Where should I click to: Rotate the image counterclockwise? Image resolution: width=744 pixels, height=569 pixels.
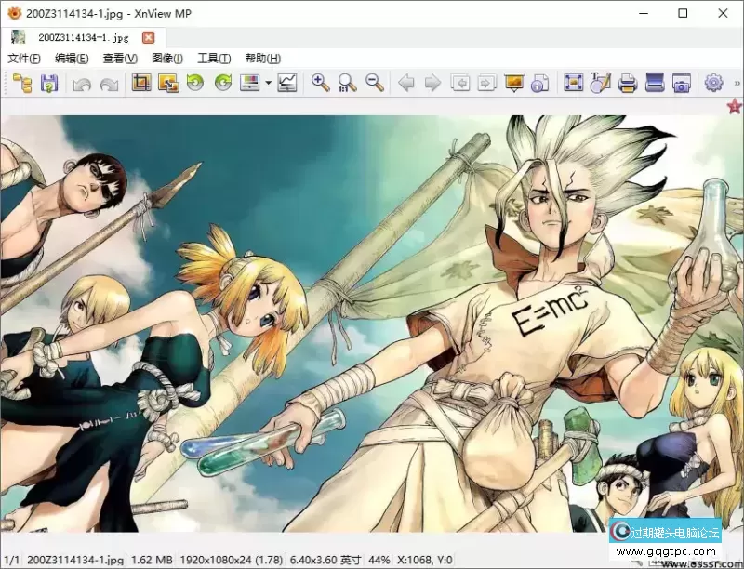point(194,83)
